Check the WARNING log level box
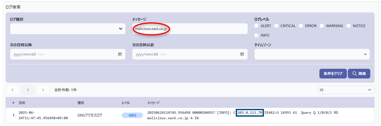This screenshot has height=126, width=381. tap(322, 26)
